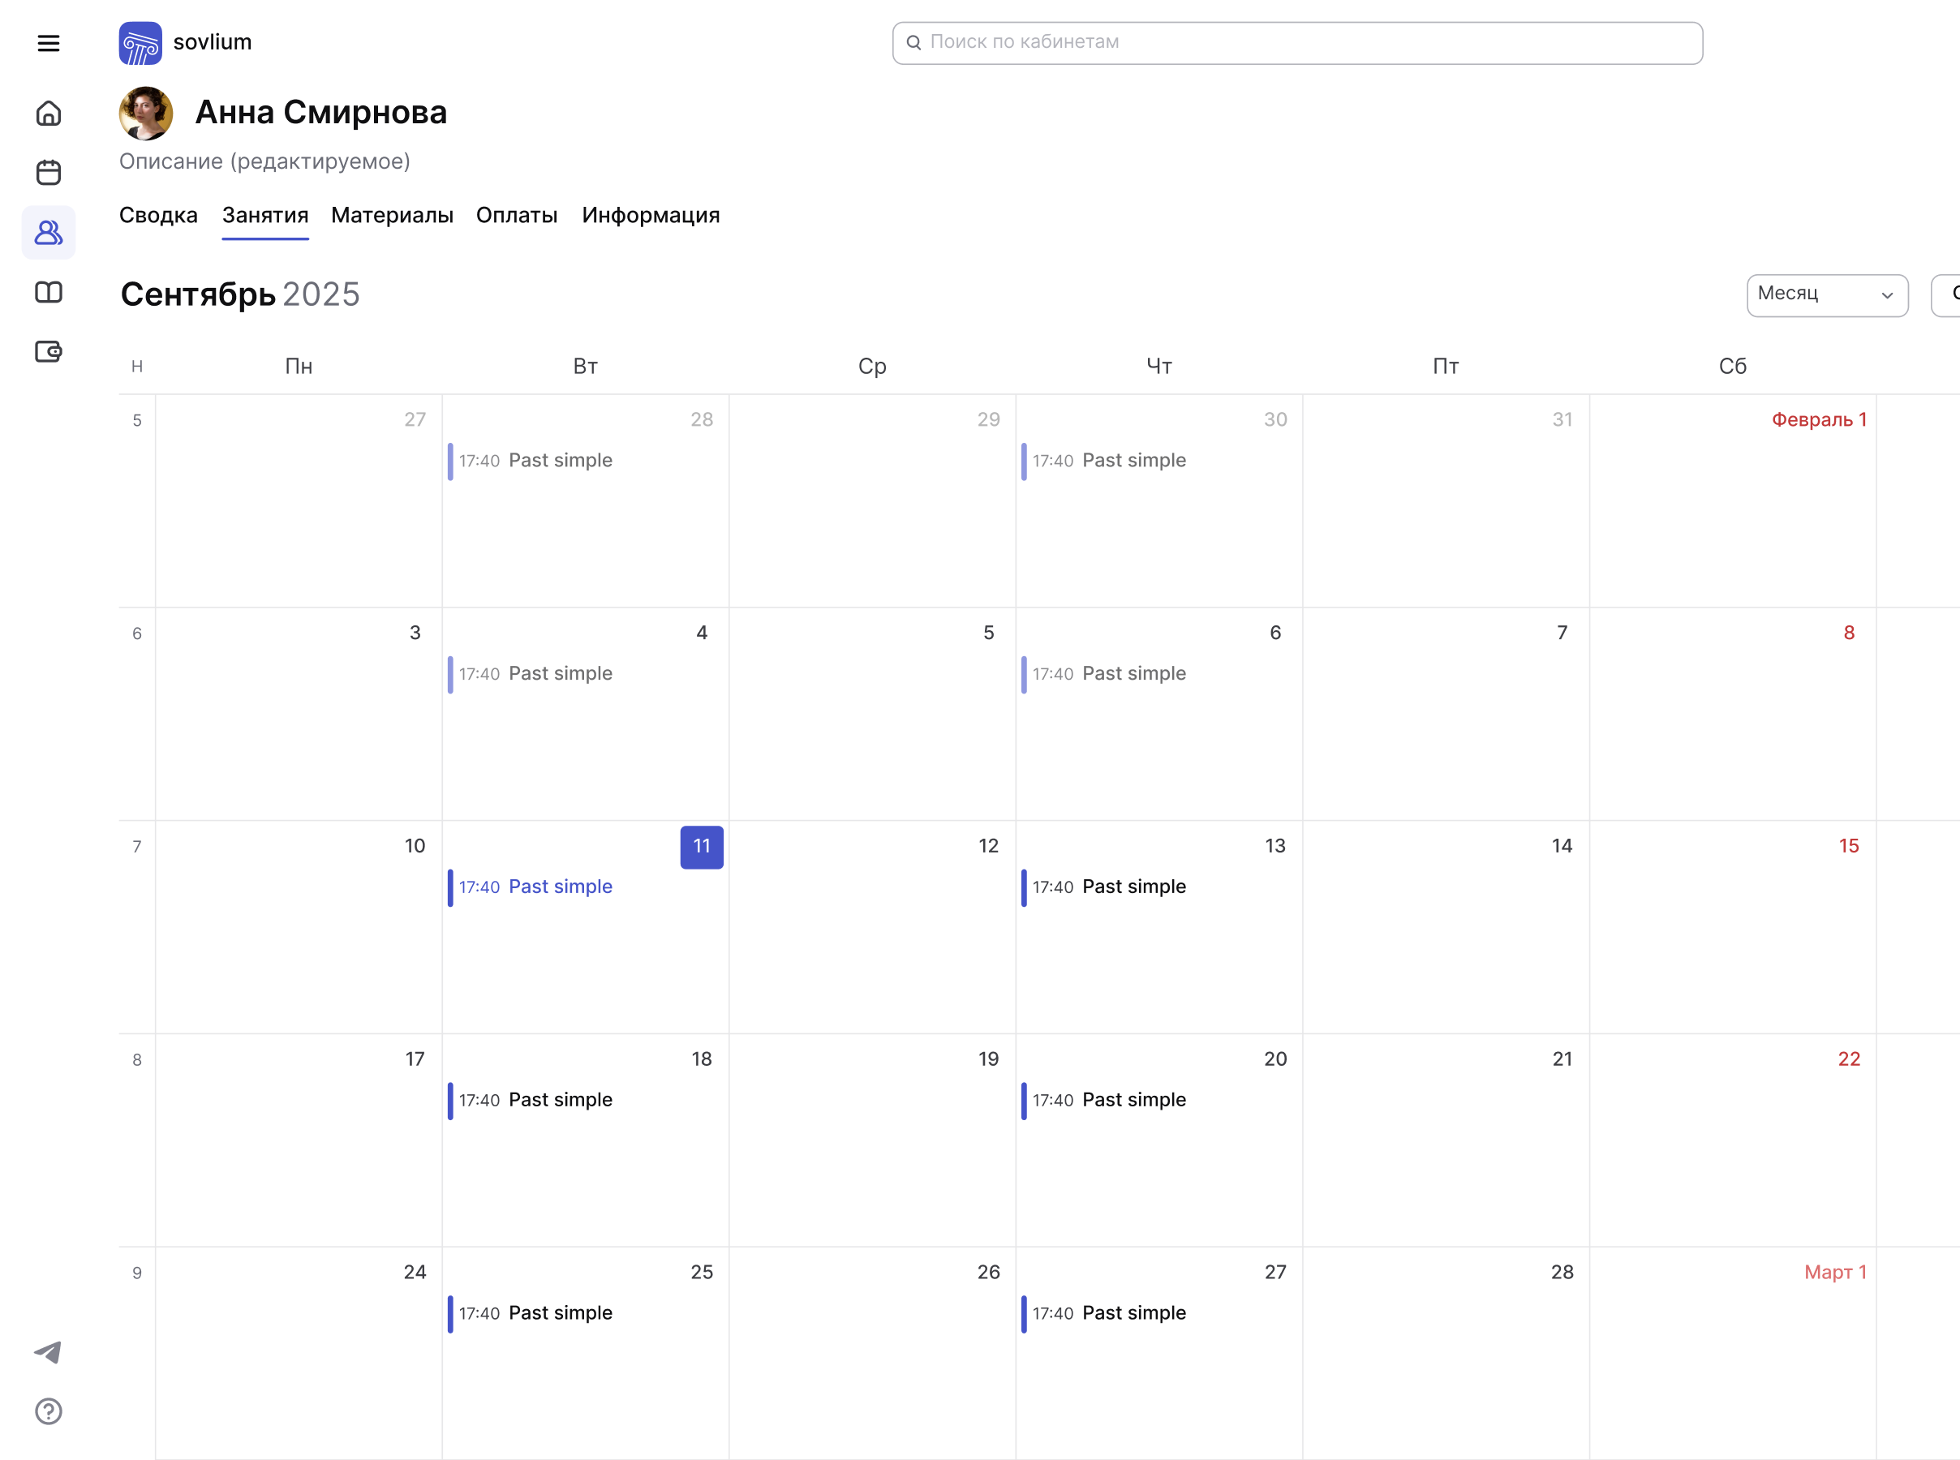Click the Поиск по кабинетам search field
The height and width of the screenshot is (1460, 1960).
coord(1296,43)
